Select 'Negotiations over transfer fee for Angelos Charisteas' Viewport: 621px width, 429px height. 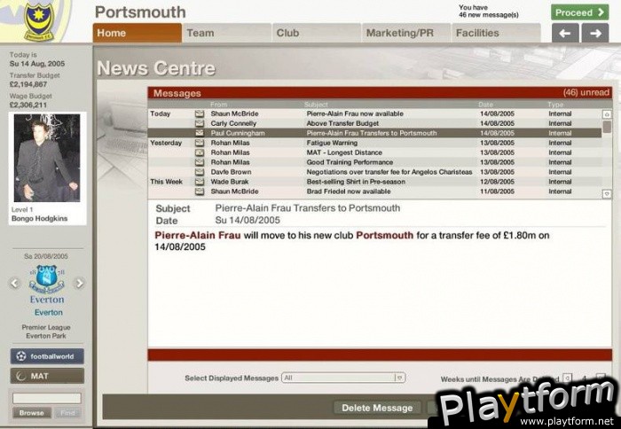point(389,172)
